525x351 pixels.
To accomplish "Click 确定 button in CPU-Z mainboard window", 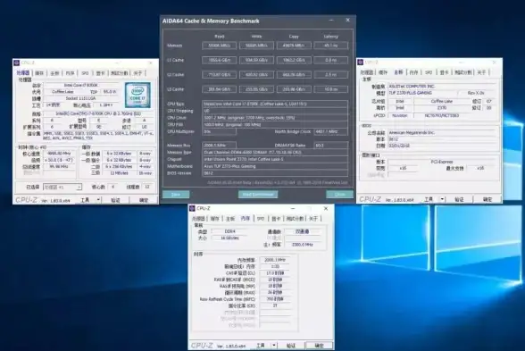I will (x=487, y=199).
